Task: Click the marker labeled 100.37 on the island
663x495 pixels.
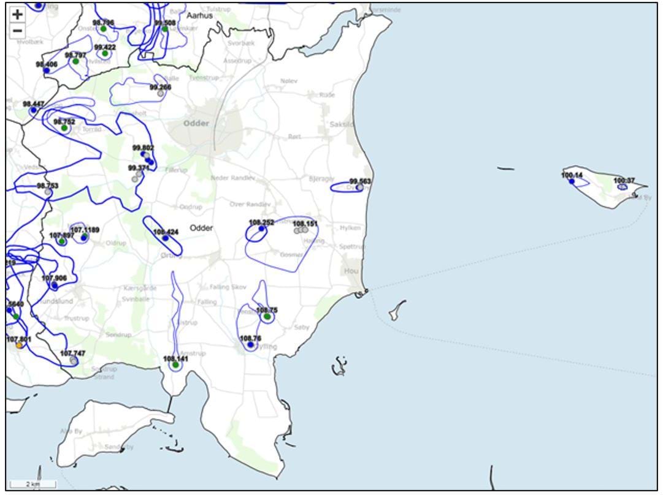Action: [x=623, y=187]
